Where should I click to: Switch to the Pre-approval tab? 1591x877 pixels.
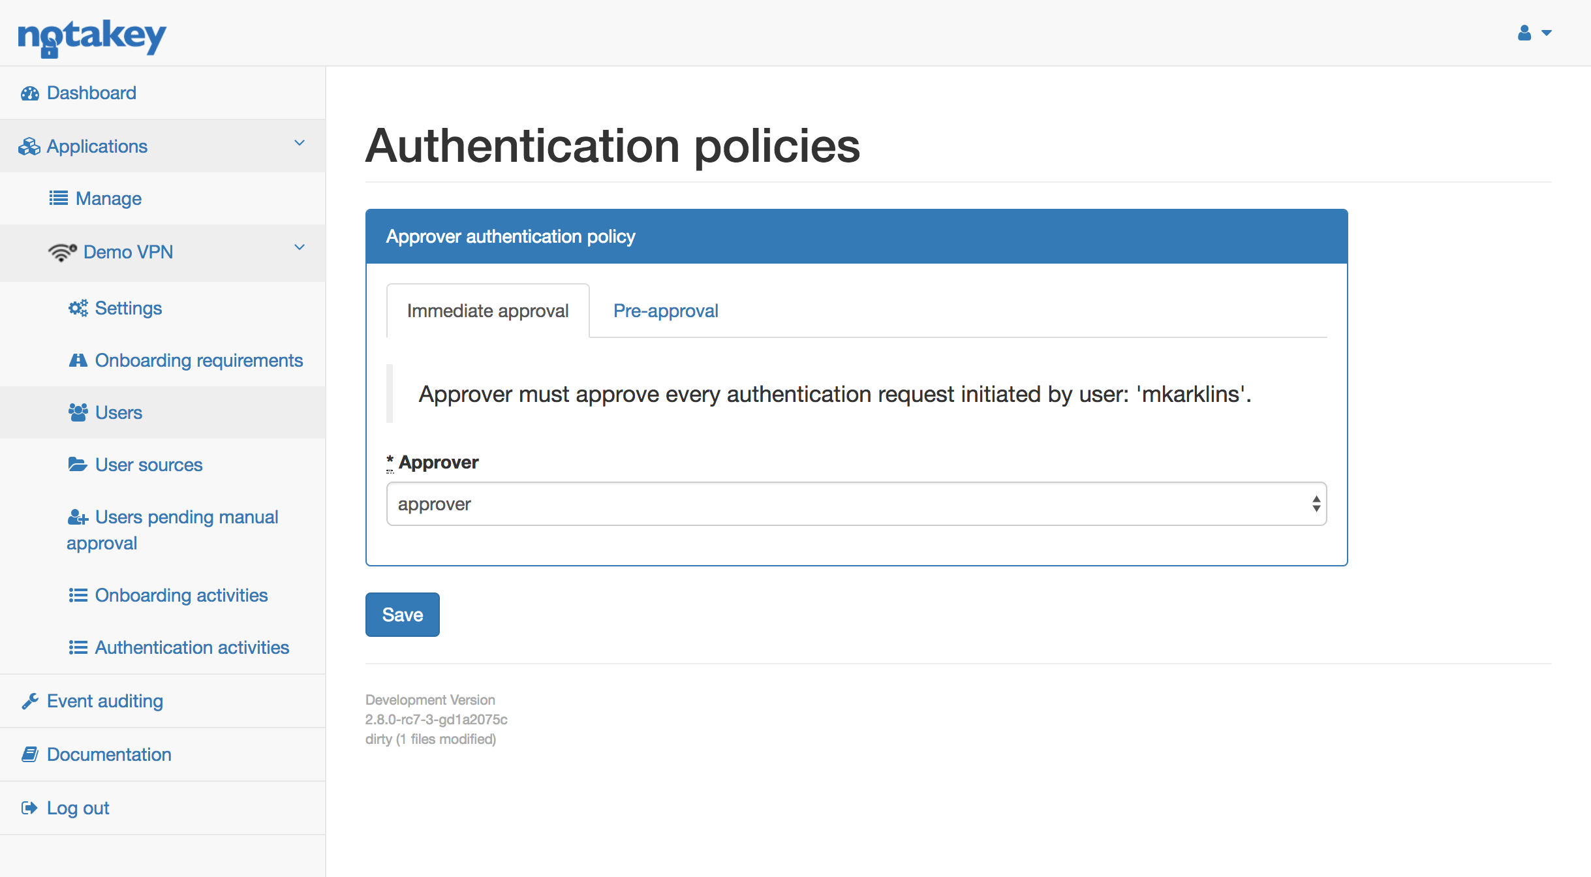click(665, 311)
